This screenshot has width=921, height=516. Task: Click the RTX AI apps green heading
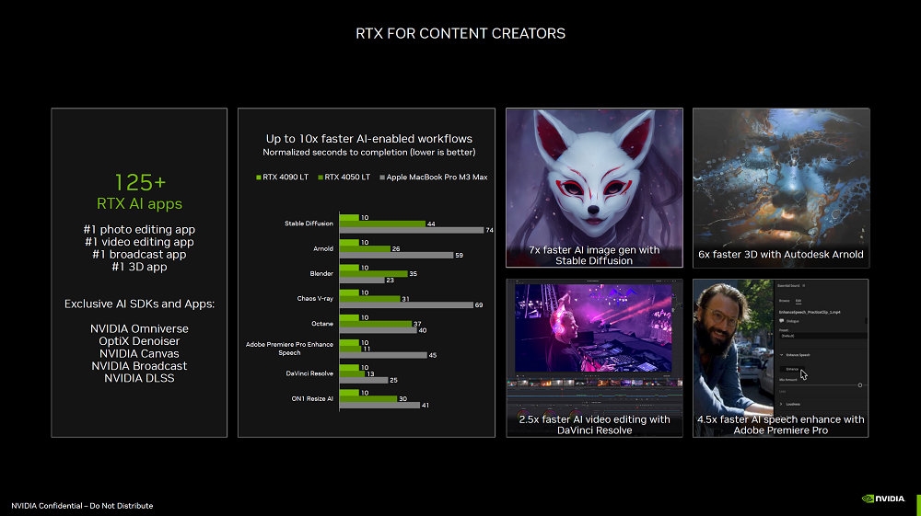point(139,203)
